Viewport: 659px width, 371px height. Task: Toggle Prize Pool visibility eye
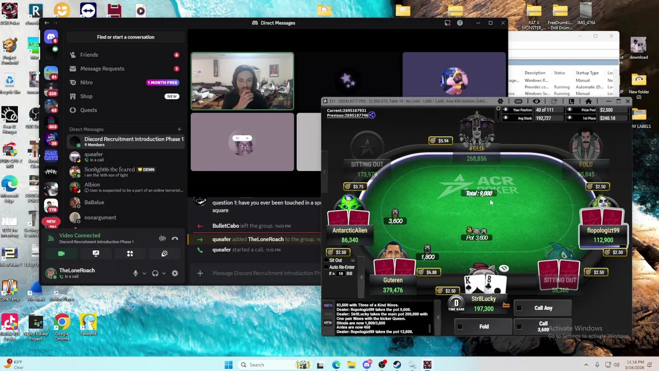tap(569, 110)
